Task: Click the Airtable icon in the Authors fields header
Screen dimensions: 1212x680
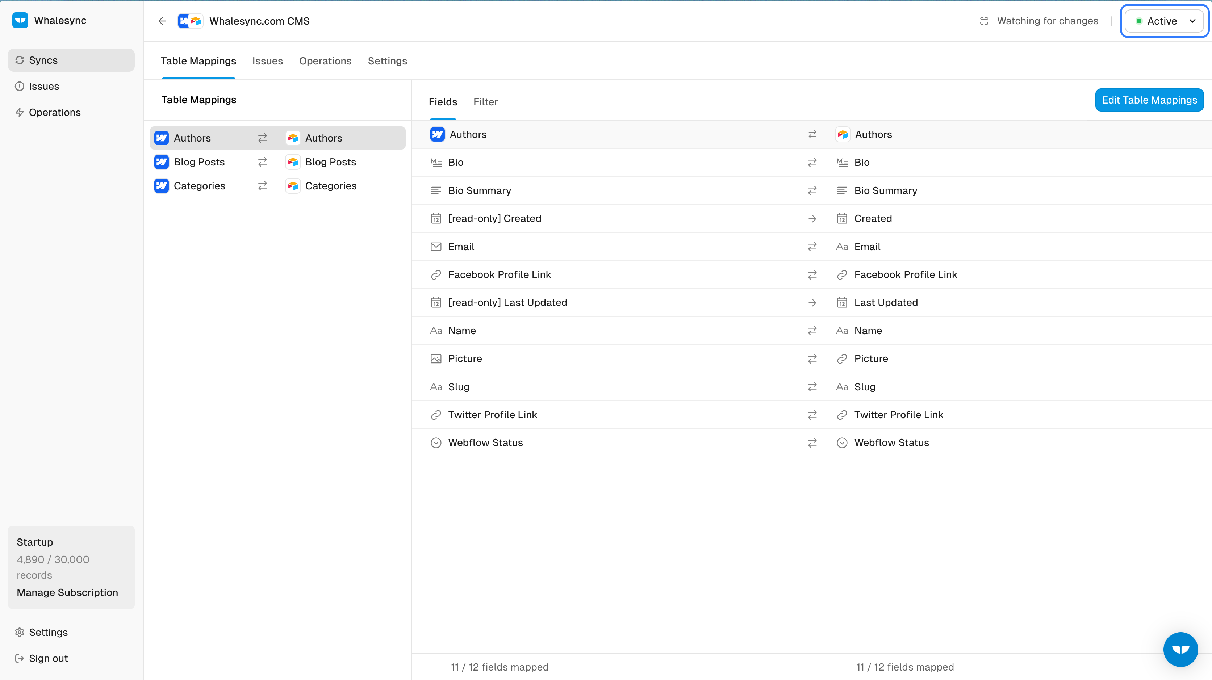Action: [x=843, y=134]
